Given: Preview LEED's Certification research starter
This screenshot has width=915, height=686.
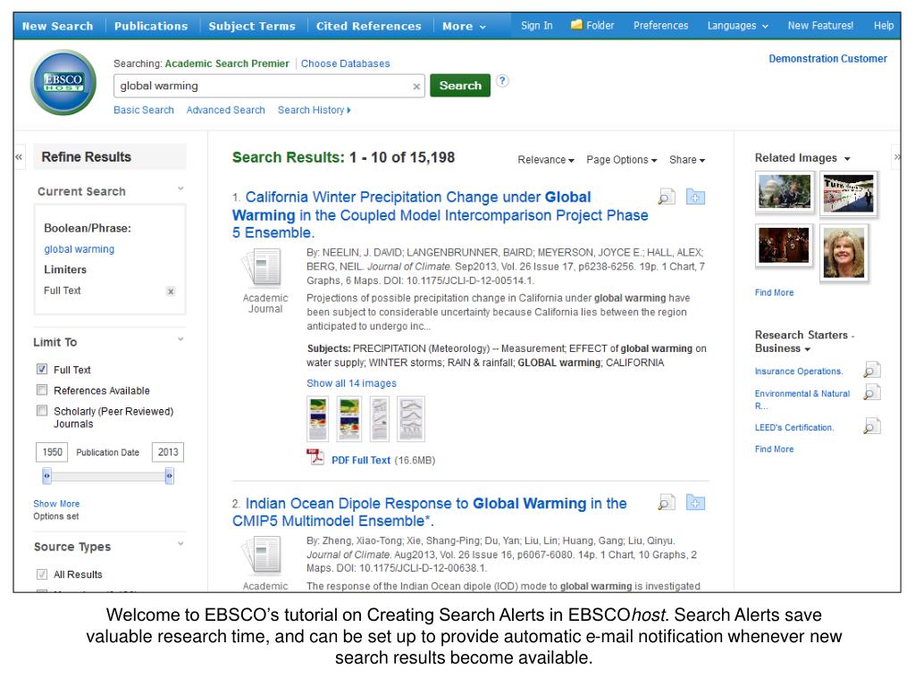Looking at the screenshot, I should coord(872,426).
